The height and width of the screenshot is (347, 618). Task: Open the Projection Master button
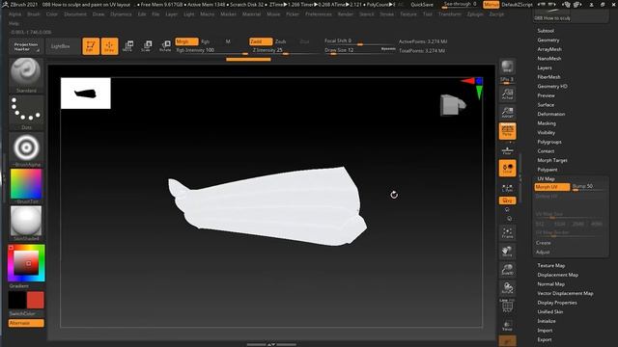coord(26,46)
